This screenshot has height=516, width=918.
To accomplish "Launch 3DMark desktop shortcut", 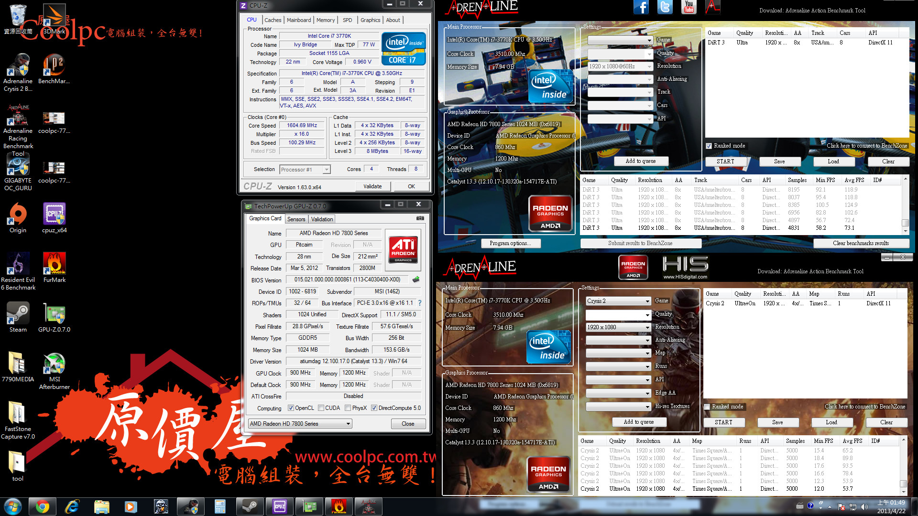I will click(55, 19).
